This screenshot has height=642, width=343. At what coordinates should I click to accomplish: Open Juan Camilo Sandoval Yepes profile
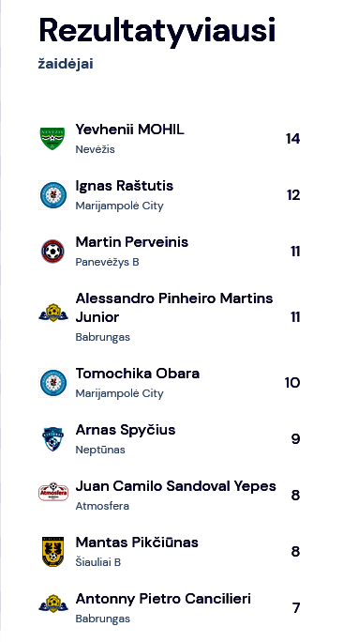pyautogui.click(x=176, y=486)
